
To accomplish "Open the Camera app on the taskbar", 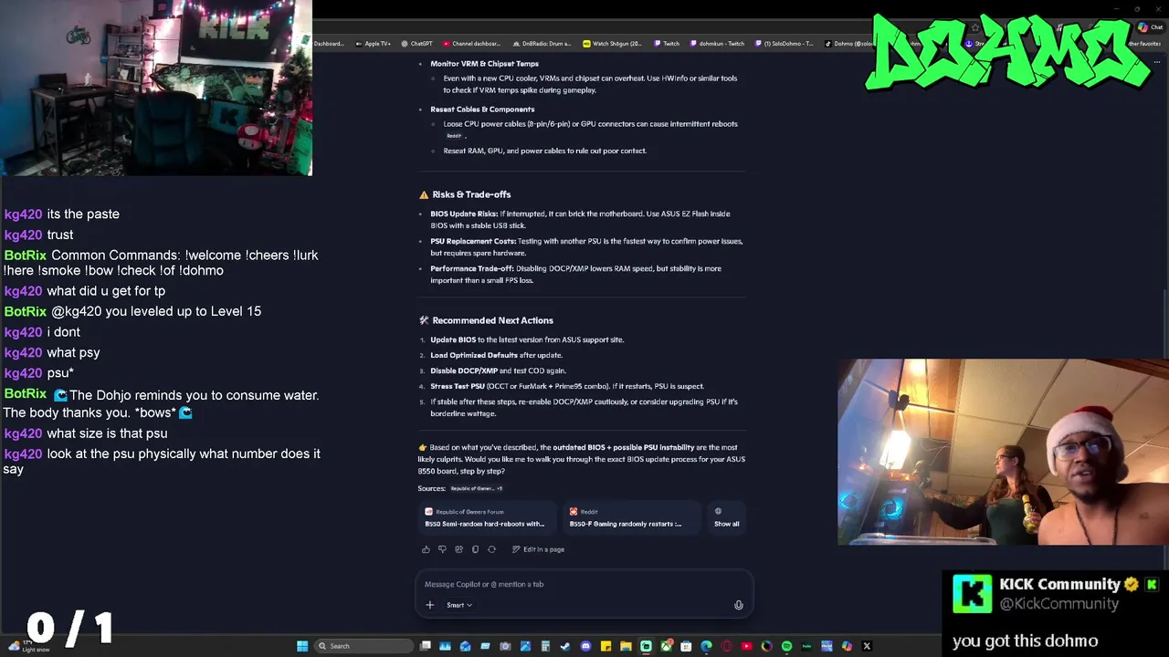I will [505, 646].
